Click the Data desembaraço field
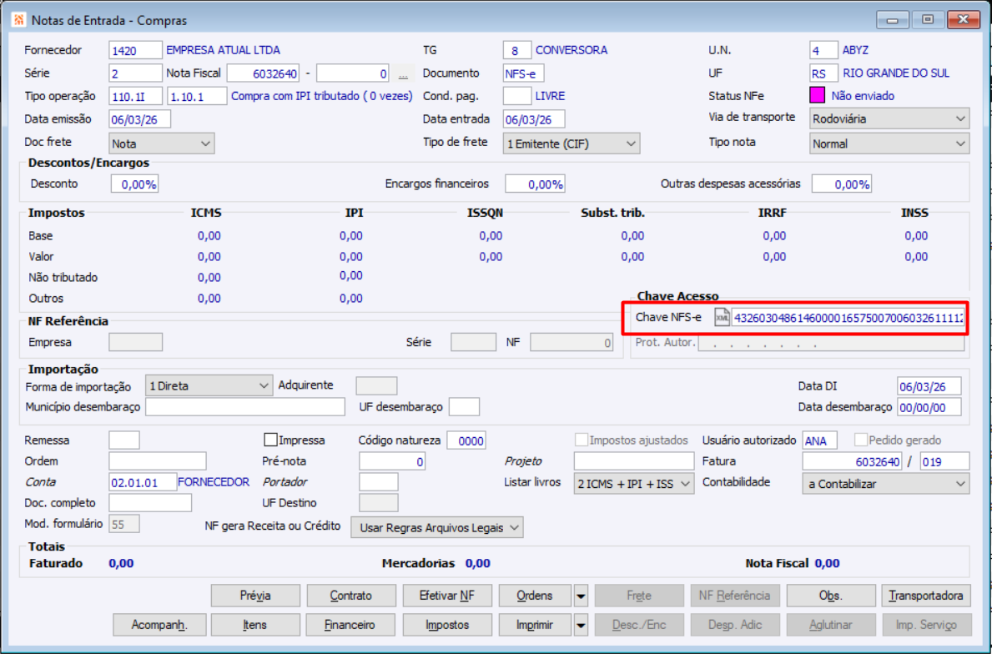 point(929,407)
